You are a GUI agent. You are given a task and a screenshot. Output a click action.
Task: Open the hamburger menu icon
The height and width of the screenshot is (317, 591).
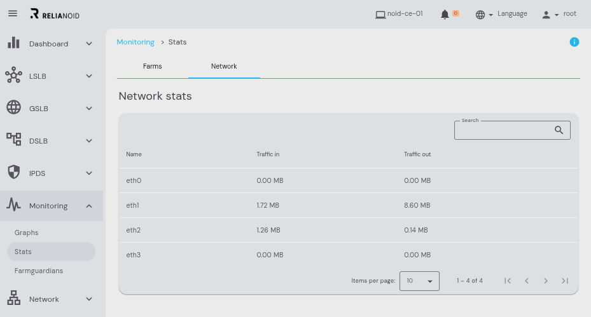point(13,13)
